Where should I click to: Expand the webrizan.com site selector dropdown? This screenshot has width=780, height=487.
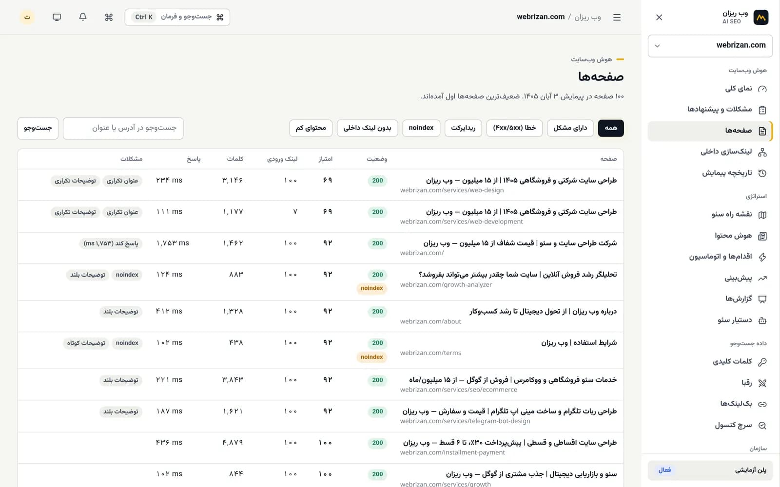710,46
